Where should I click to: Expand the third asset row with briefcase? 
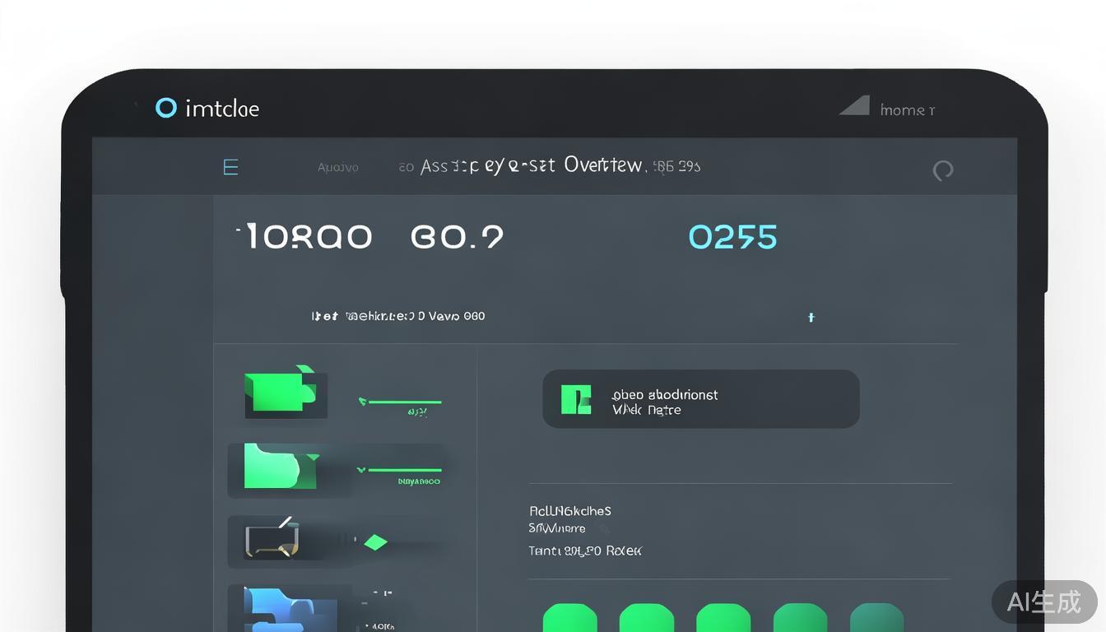337,542
